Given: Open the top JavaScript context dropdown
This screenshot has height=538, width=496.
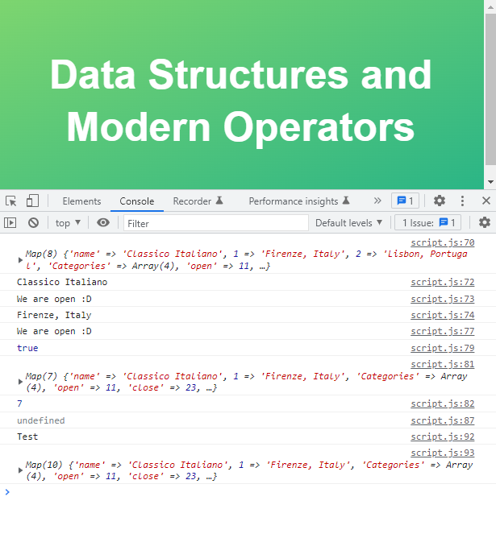Looking at the screenshot, I should coord(68,223).
